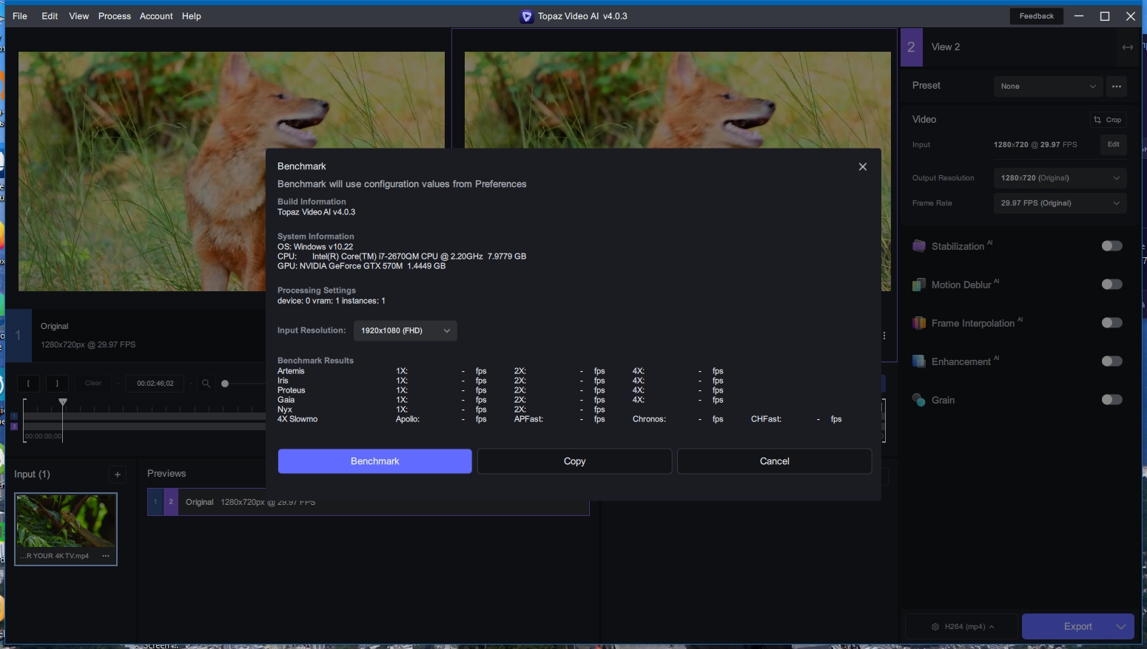Click the timeline playhead marker
The width and height of the screenshot is (1147, 649).
click(x=63, y=402)
